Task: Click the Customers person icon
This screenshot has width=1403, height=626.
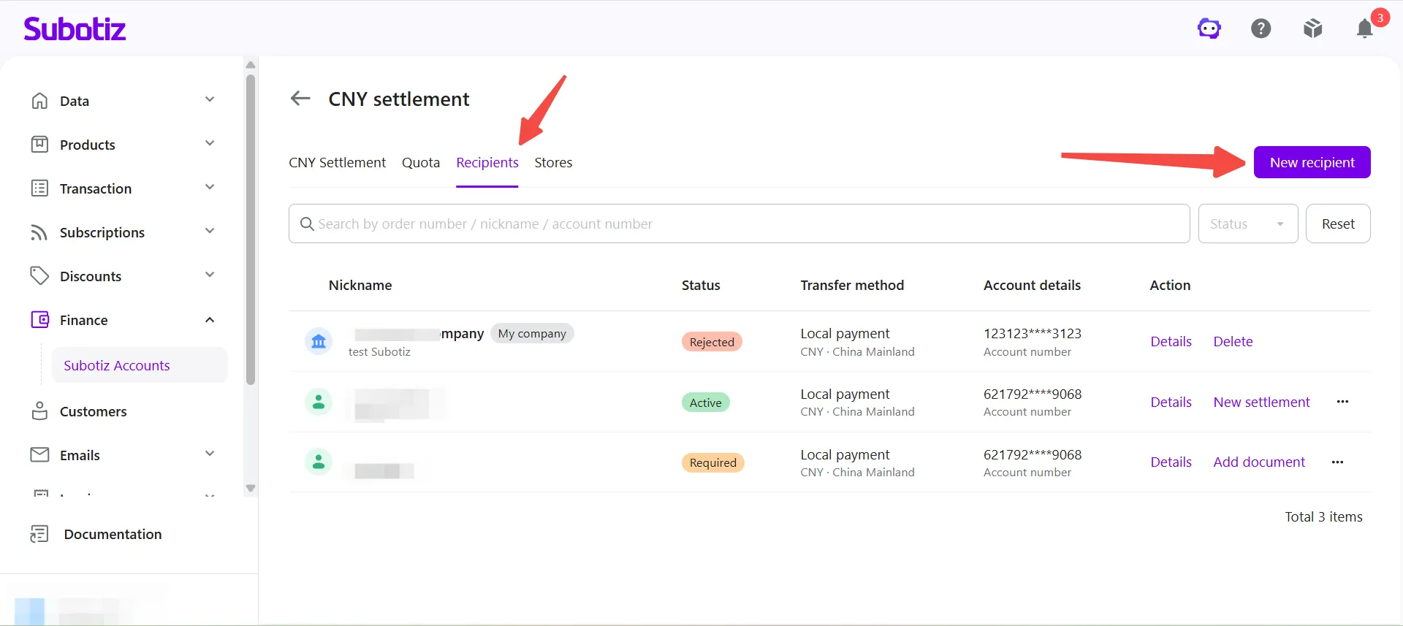Action: click(39, 411)
